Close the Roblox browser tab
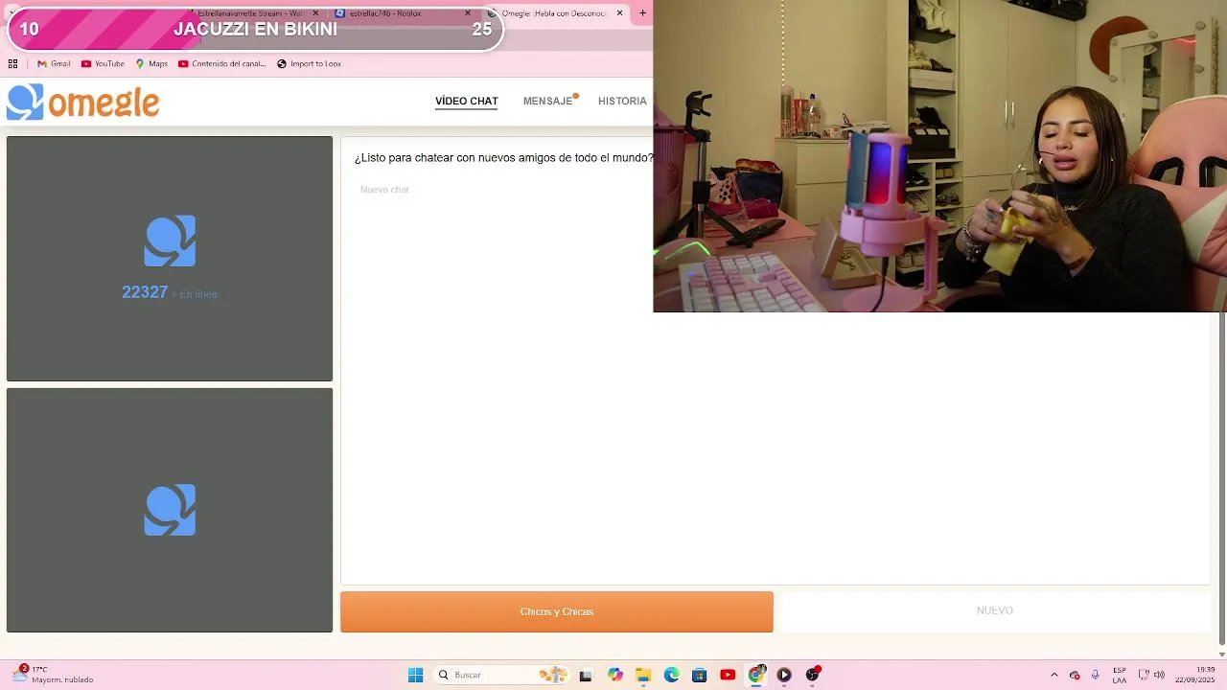The height and width of the screenshot is (690, 1227). (468, 13)
